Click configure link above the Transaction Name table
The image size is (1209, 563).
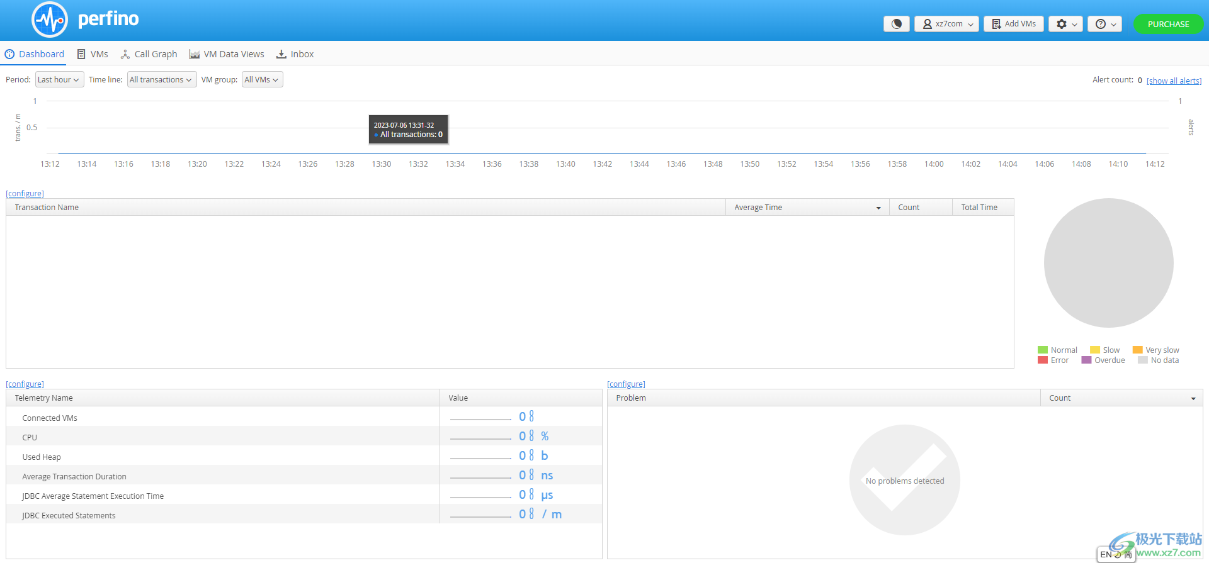[25, 193]
